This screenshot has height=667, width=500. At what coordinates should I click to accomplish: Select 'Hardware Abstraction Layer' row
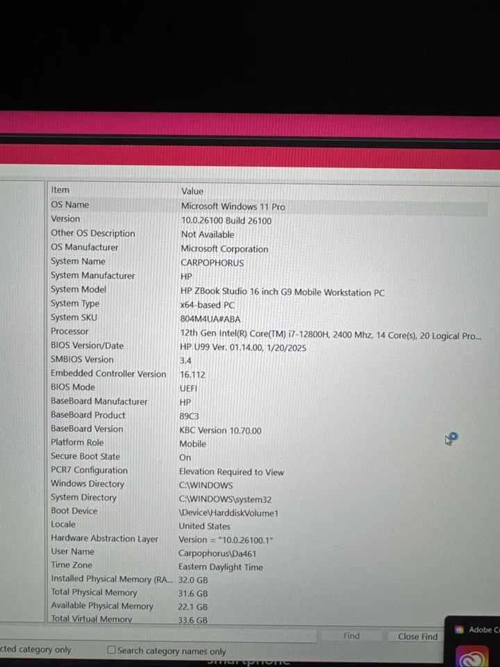[104, 538]
